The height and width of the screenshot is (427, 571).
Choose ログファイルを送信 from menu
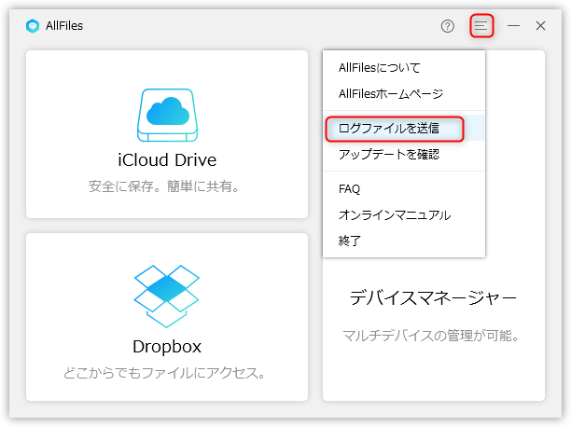pos(404,128)
